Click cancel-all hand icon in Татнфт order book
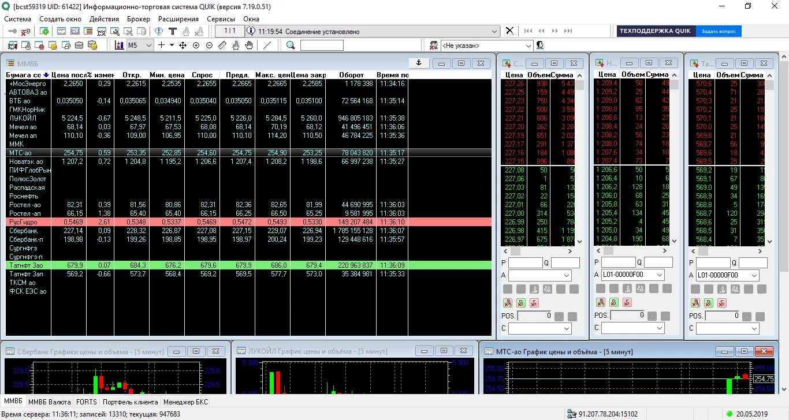 [x=695, y=303]
